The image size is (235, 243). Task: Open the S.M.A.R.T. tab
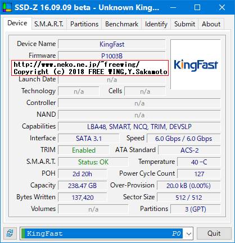point(49,24)
